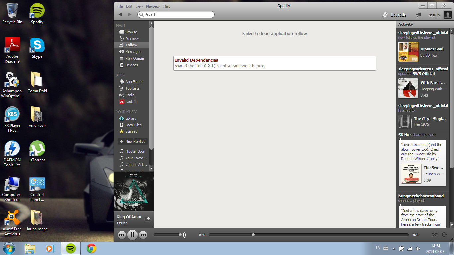Click the now playing album art
454x255 pixels.
[134, 191]
